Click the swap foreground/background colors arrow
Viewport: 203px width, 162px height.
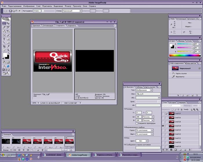9,53
